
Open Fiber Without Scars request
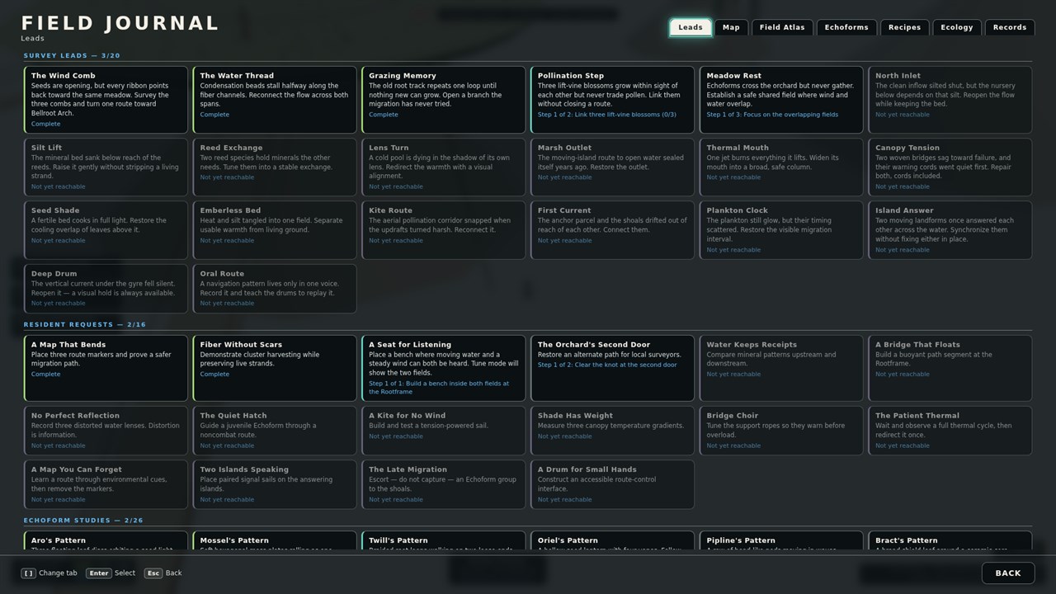(276, 368)
